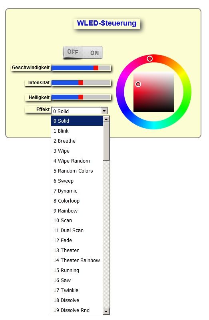The image size is (209, 320).
Task: Select the green area of color wheel
Action: tap(186, 102)
